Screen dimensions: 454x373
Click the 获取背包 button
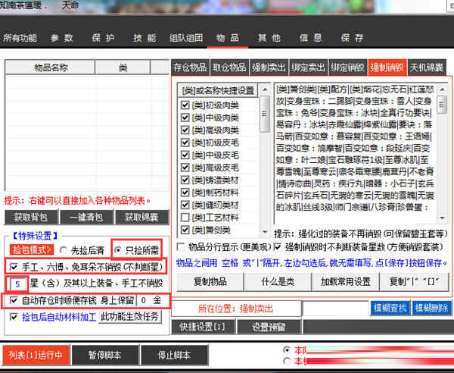click(x=31, y=218)
